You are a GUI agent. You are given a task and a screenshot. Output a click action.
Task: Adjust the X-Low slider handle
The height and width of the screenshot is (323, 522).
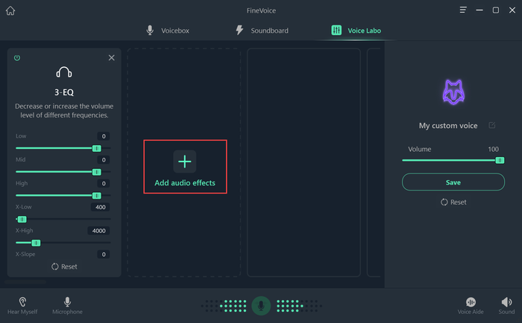click(22, 220)
